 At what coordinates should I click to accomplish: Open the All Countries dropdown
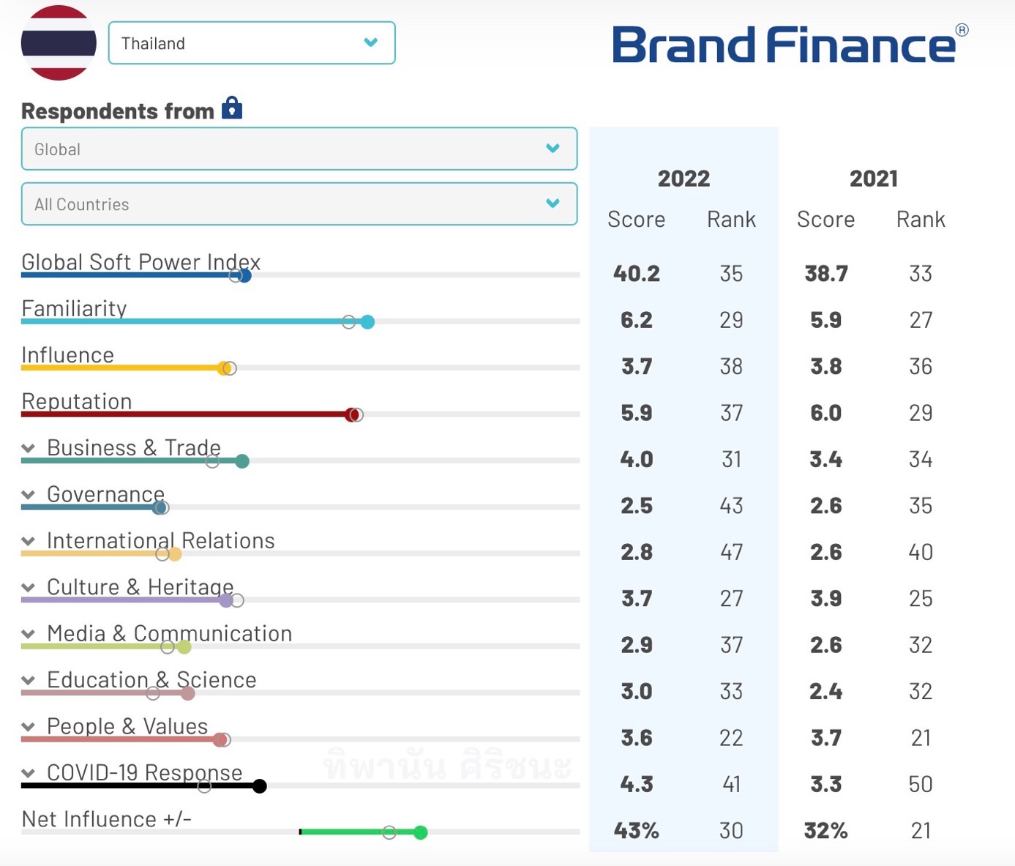(x=299, y=204)
